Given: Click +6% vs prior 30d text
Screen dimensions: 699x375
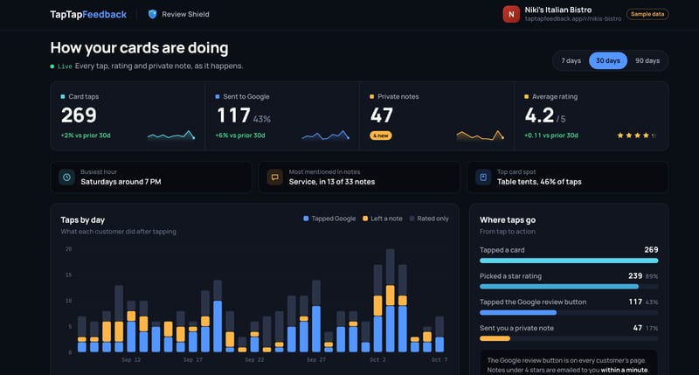Looking at the screenshot, I should coord(239,135).
